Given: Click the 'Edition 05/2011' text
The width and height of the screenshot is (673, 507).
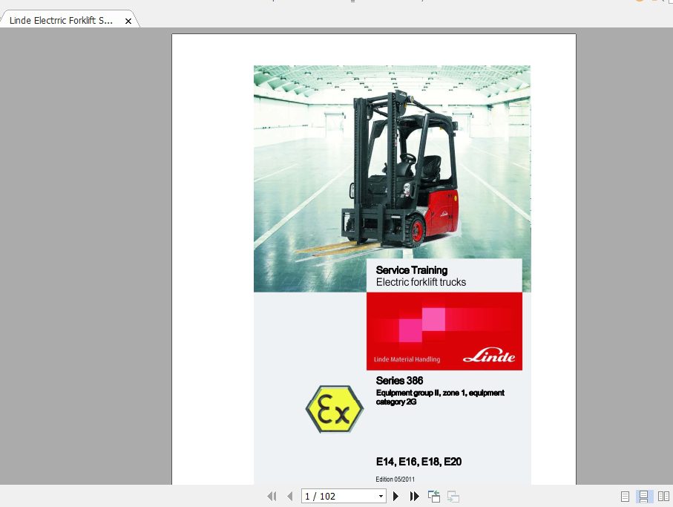Looking at the screenshot, I should (x=395, y=479).
